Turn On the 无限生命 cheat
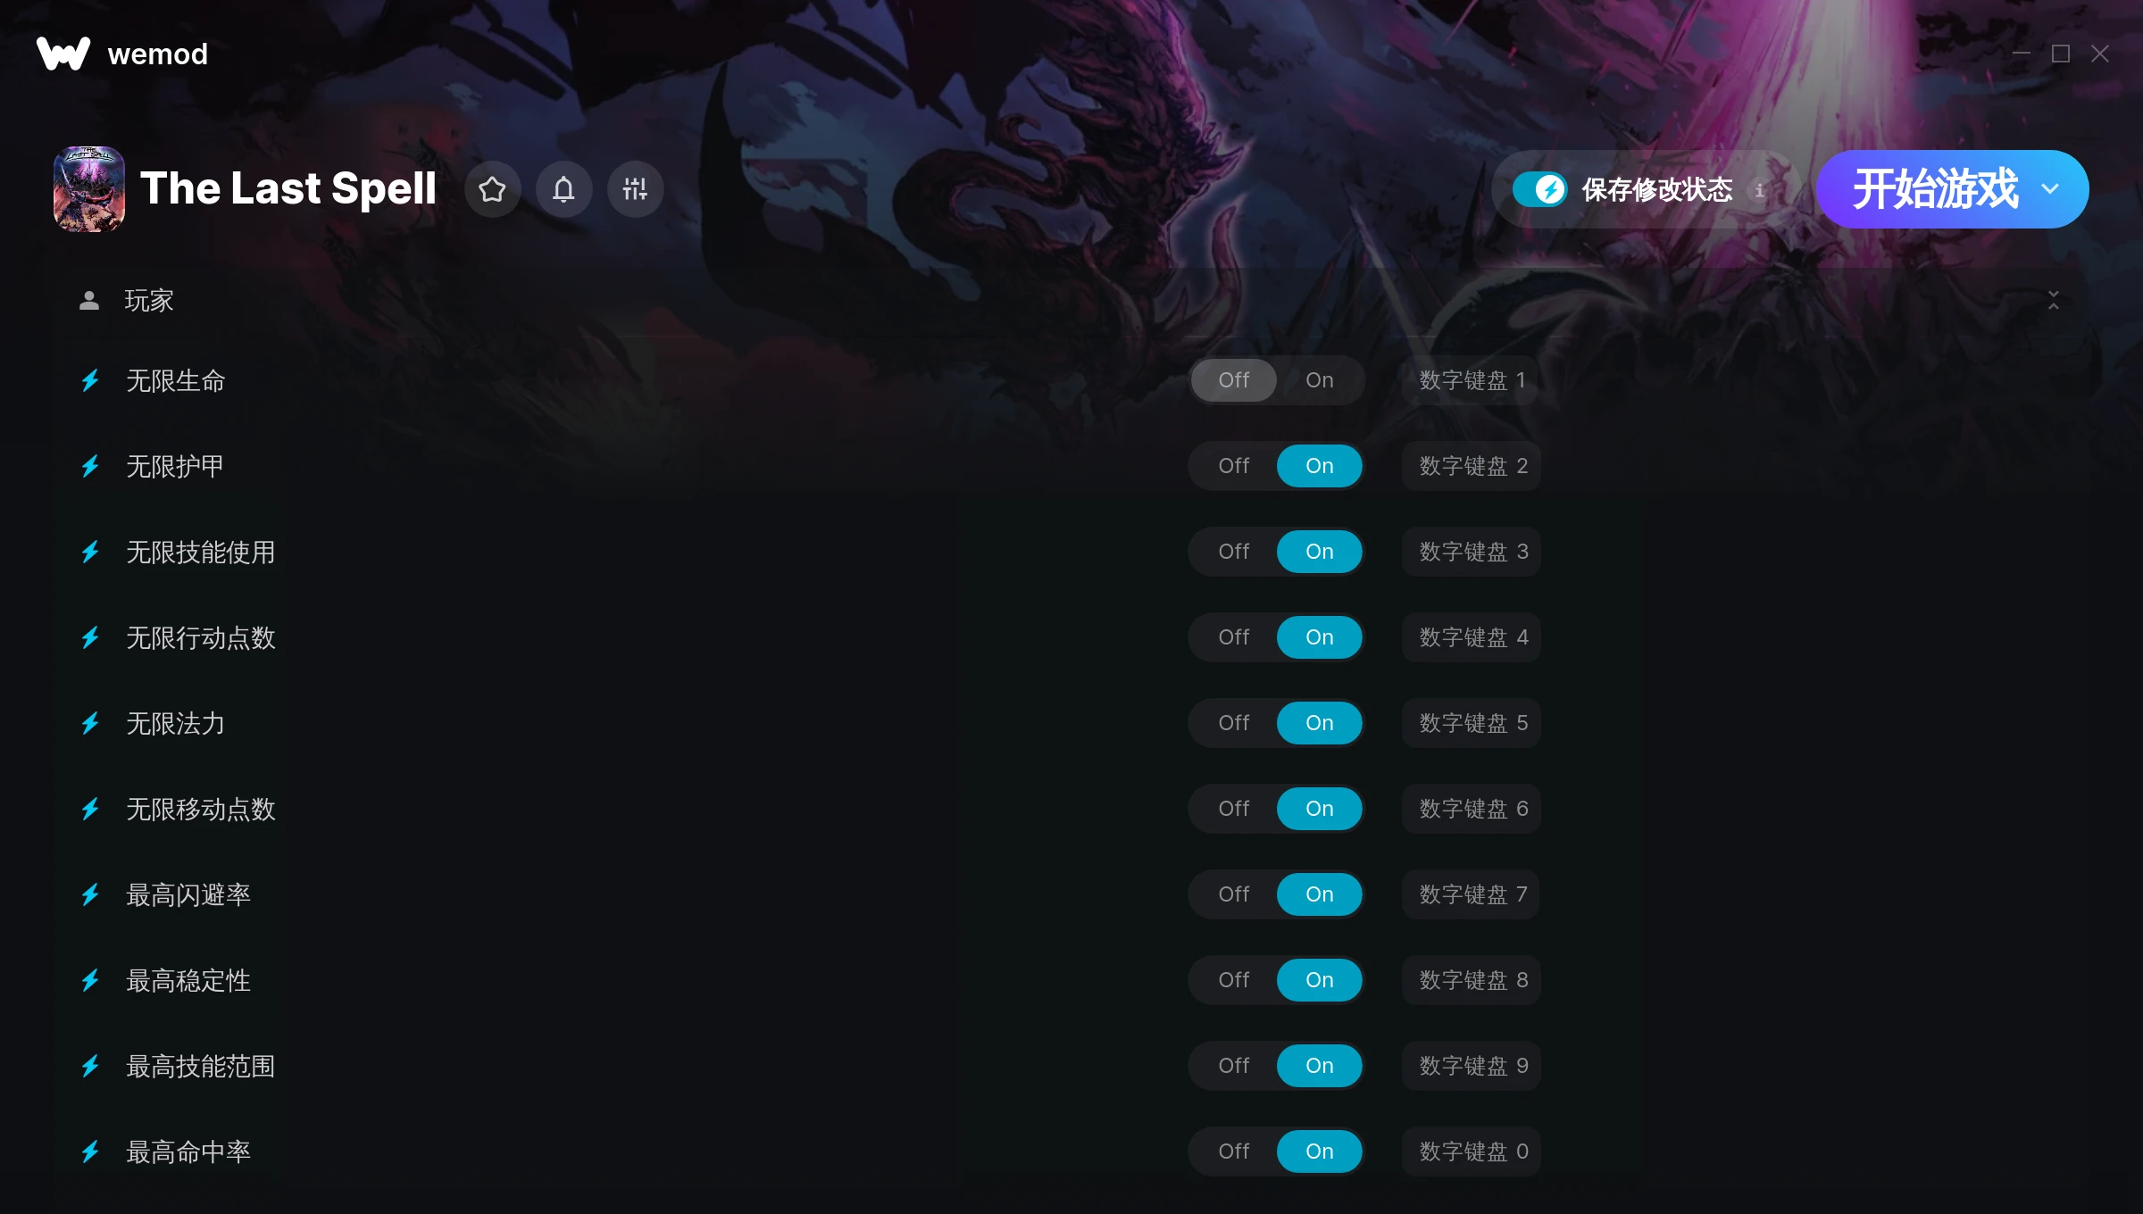The height and width of the screenshot is (1214, 2143). coord(1319,380)
